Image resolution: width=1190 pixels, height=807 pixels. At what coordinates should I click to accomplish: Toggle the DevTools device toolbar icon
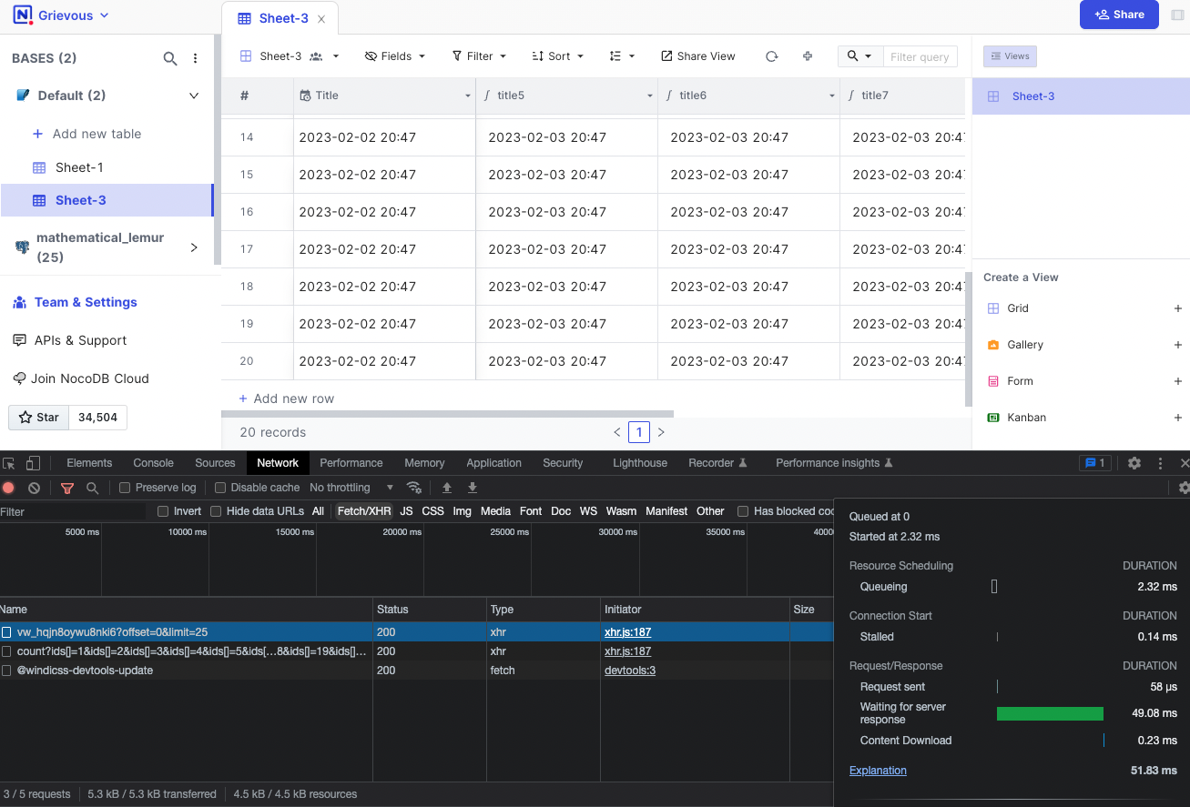tap(33, 463)
